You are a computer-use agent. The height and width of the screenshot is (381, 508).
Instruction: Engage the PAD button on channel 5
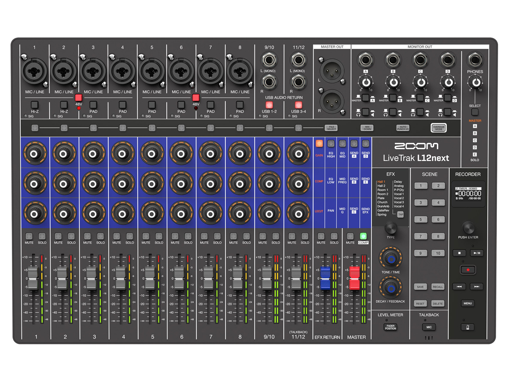(152, 105)
